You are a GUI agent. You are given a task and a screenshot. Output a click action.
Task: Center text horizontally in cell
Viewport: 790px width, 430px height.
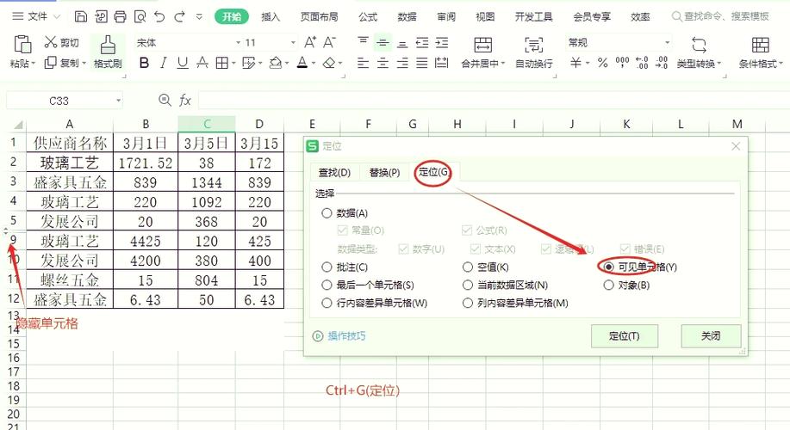[383, 63]
